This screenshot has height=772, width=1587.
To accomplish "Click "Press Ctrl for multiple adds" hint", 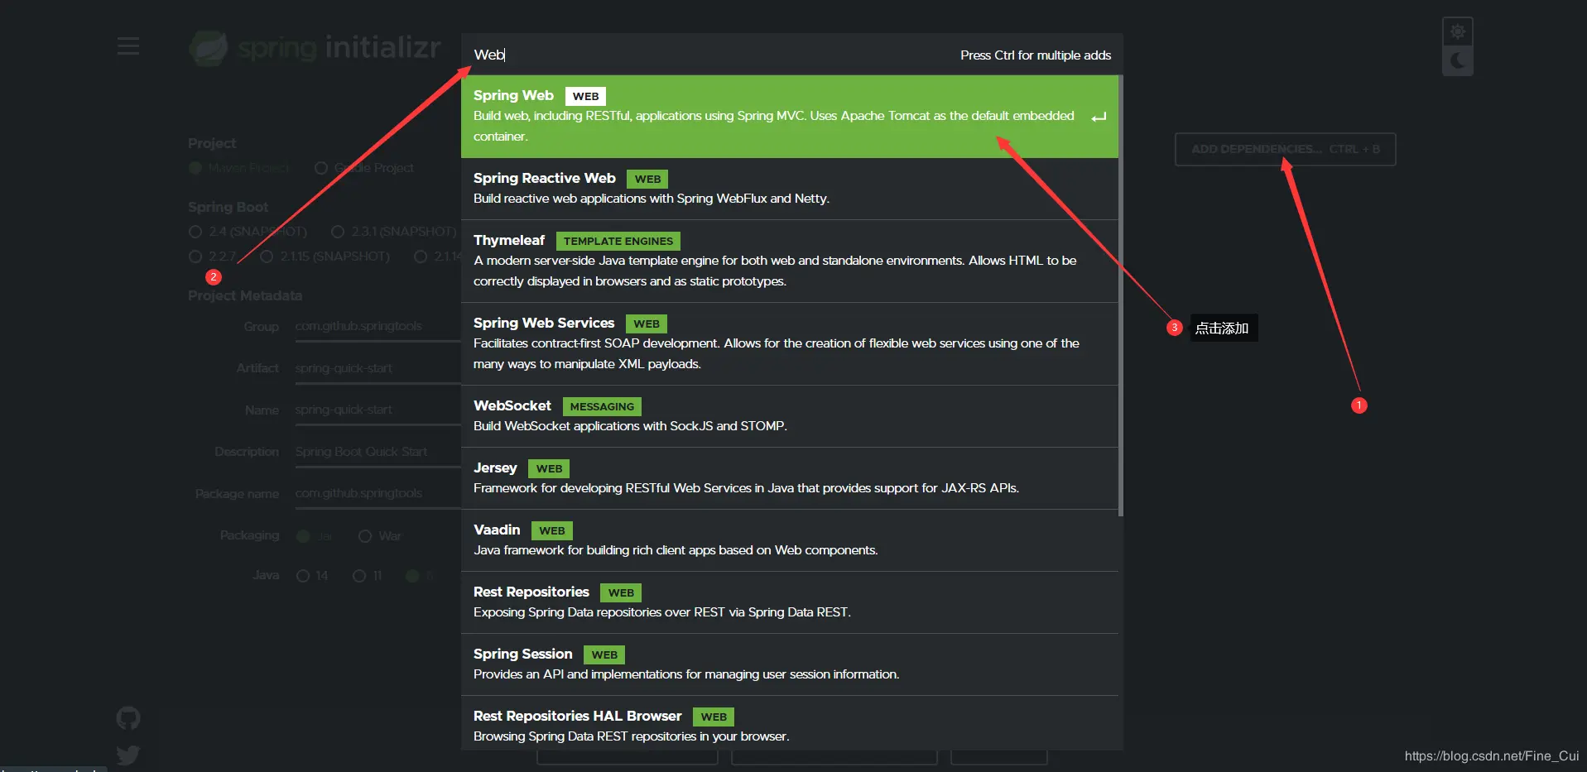I will tap(1036, 55).
